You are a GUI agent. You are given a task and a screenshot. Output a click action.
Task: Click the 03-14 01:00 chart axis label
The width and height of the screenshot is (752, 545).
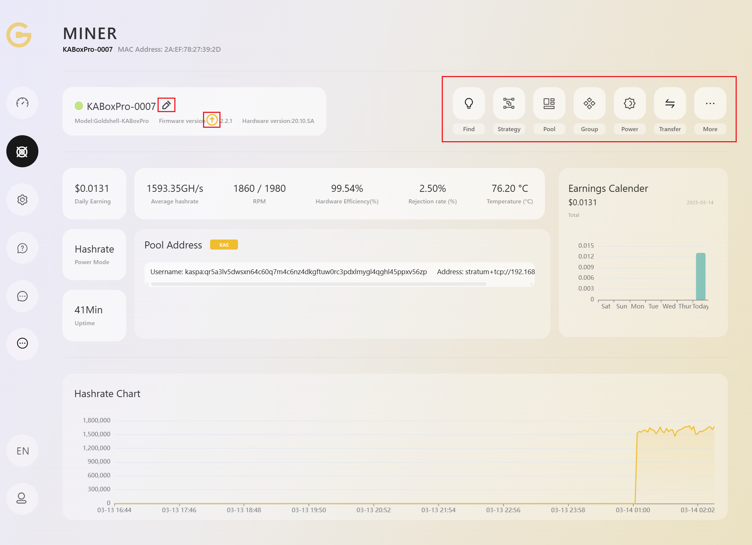point(633,510)
